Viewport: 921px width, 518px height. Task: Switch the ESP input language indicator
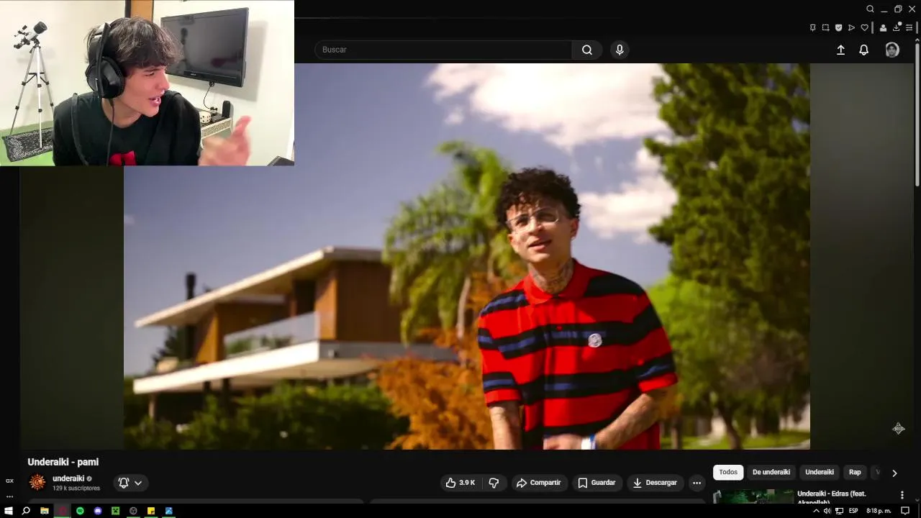(x=853, y=511)
